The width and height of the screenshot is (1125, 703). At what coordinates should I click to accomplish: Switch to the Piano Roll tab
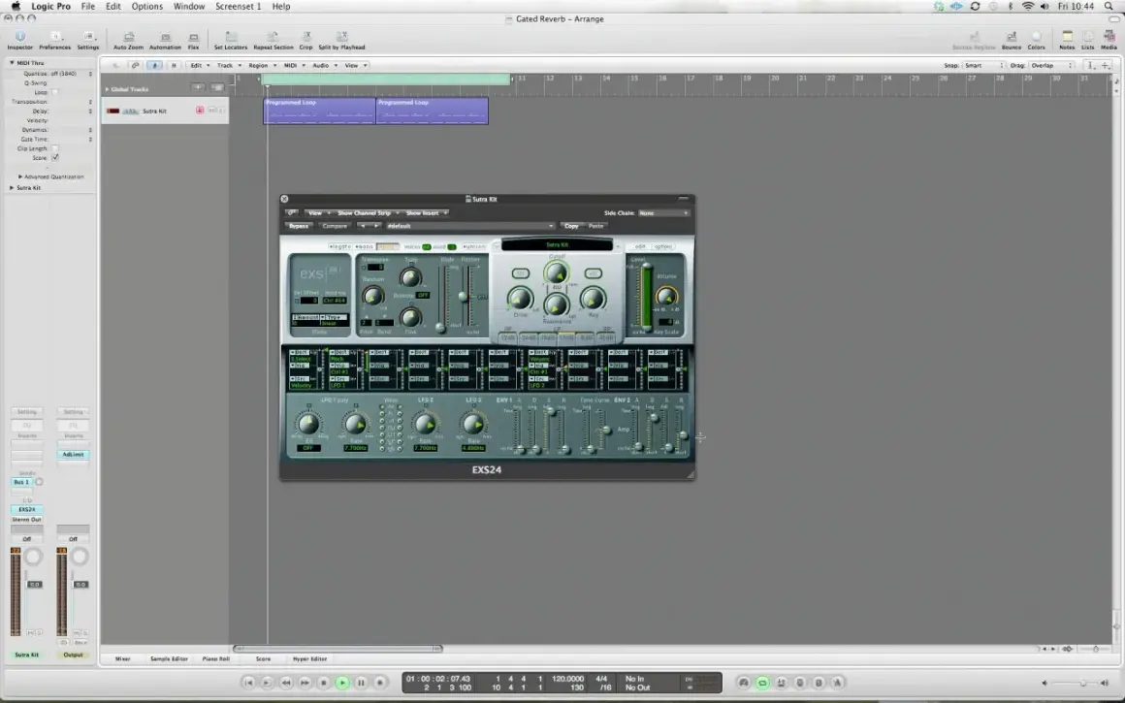point(216,658)
